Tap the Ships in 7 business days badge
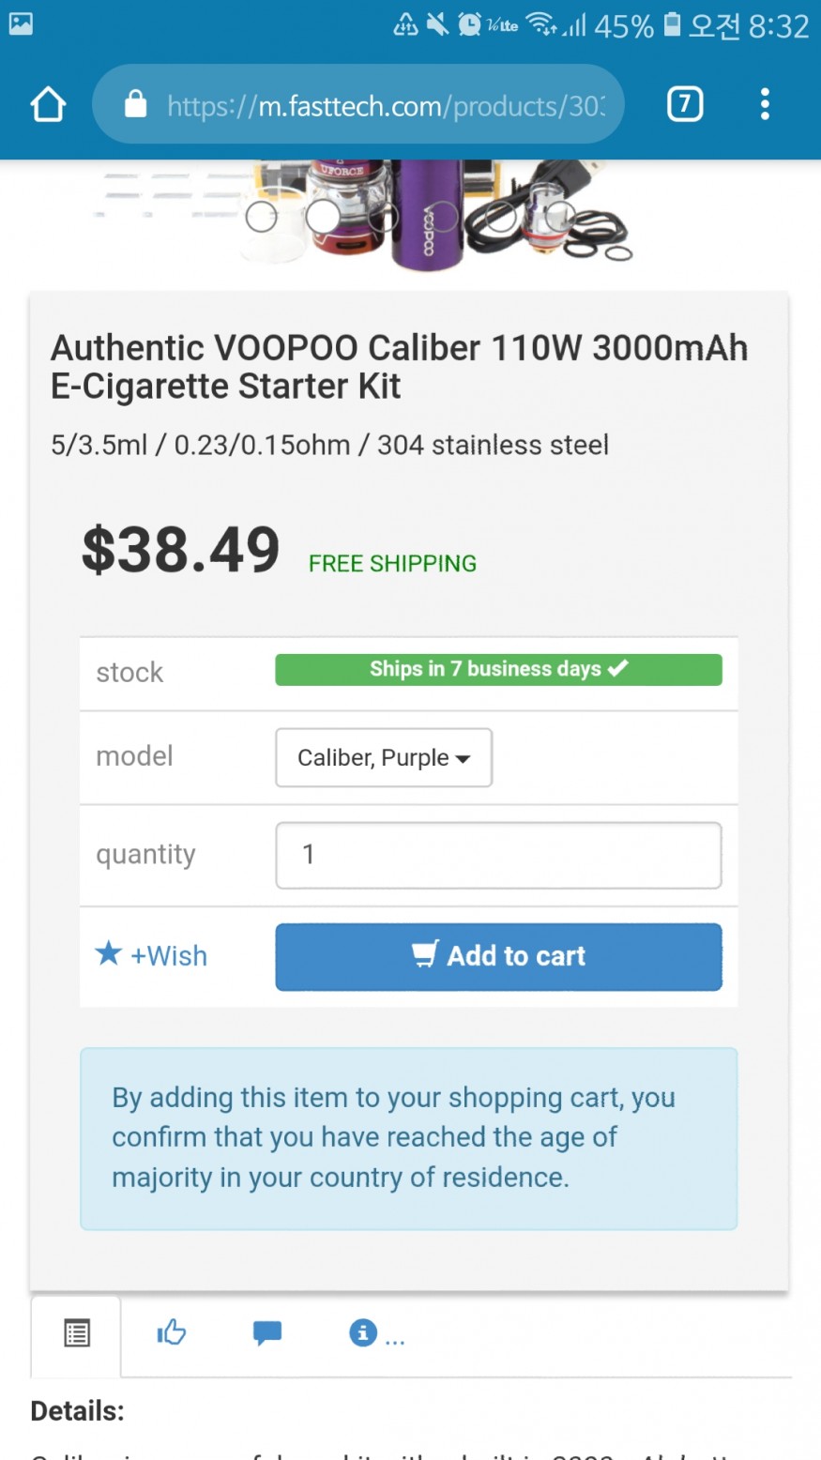 (498, 669)
